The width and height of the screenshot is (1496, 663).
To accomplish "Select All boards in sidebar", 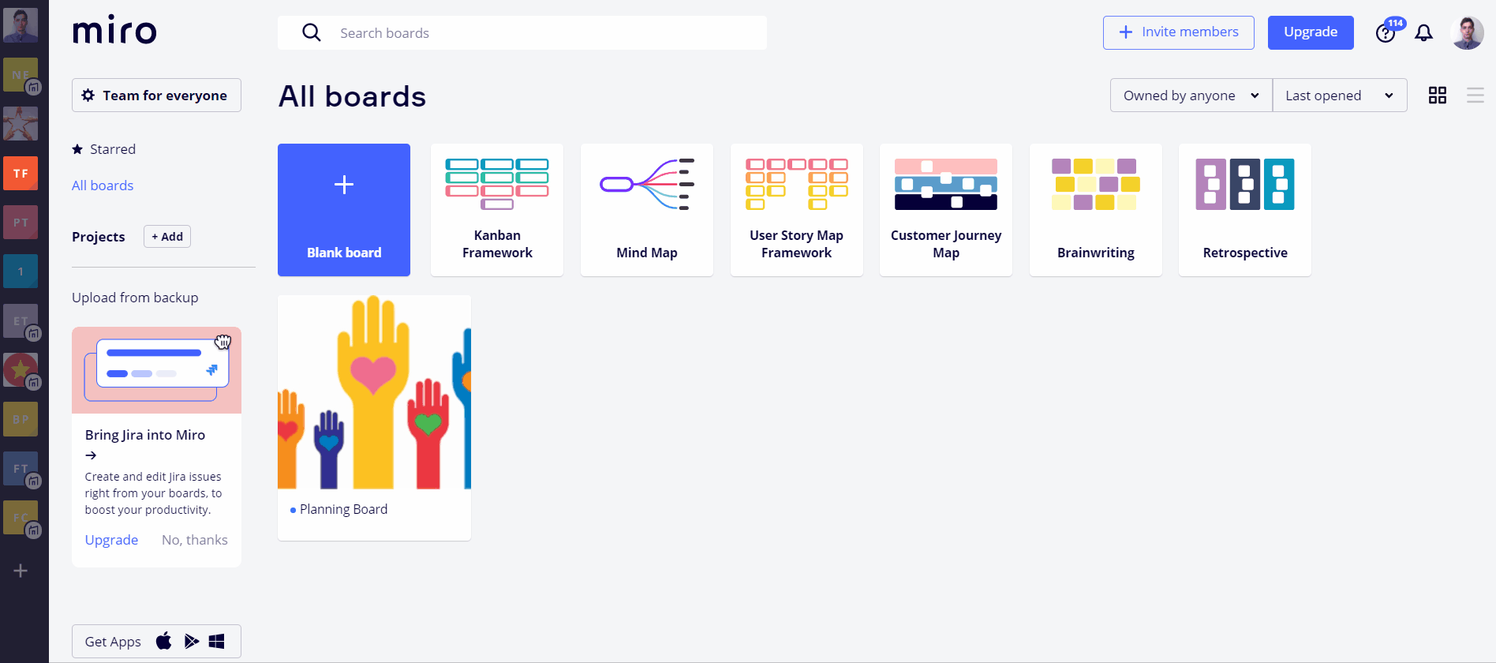I will click(103, 185).
